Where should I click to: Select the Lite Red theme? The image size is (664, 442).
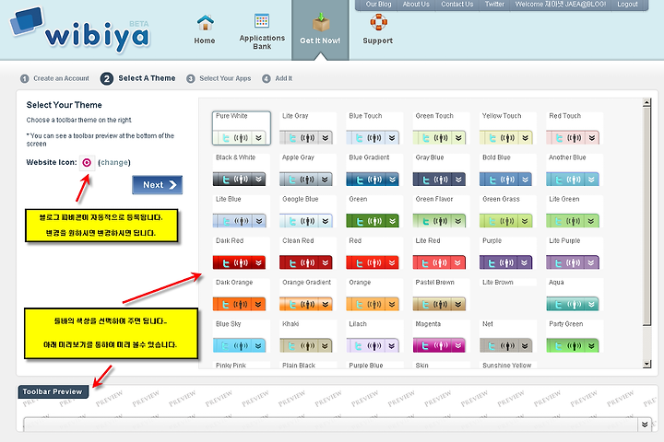[x=441, y=253]
